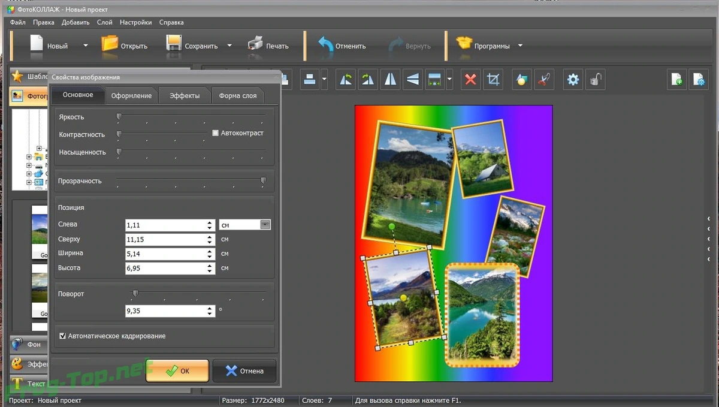Open the dropdown arrow beside the align icon
Screen dimensions: 719x407
(324, 80)
